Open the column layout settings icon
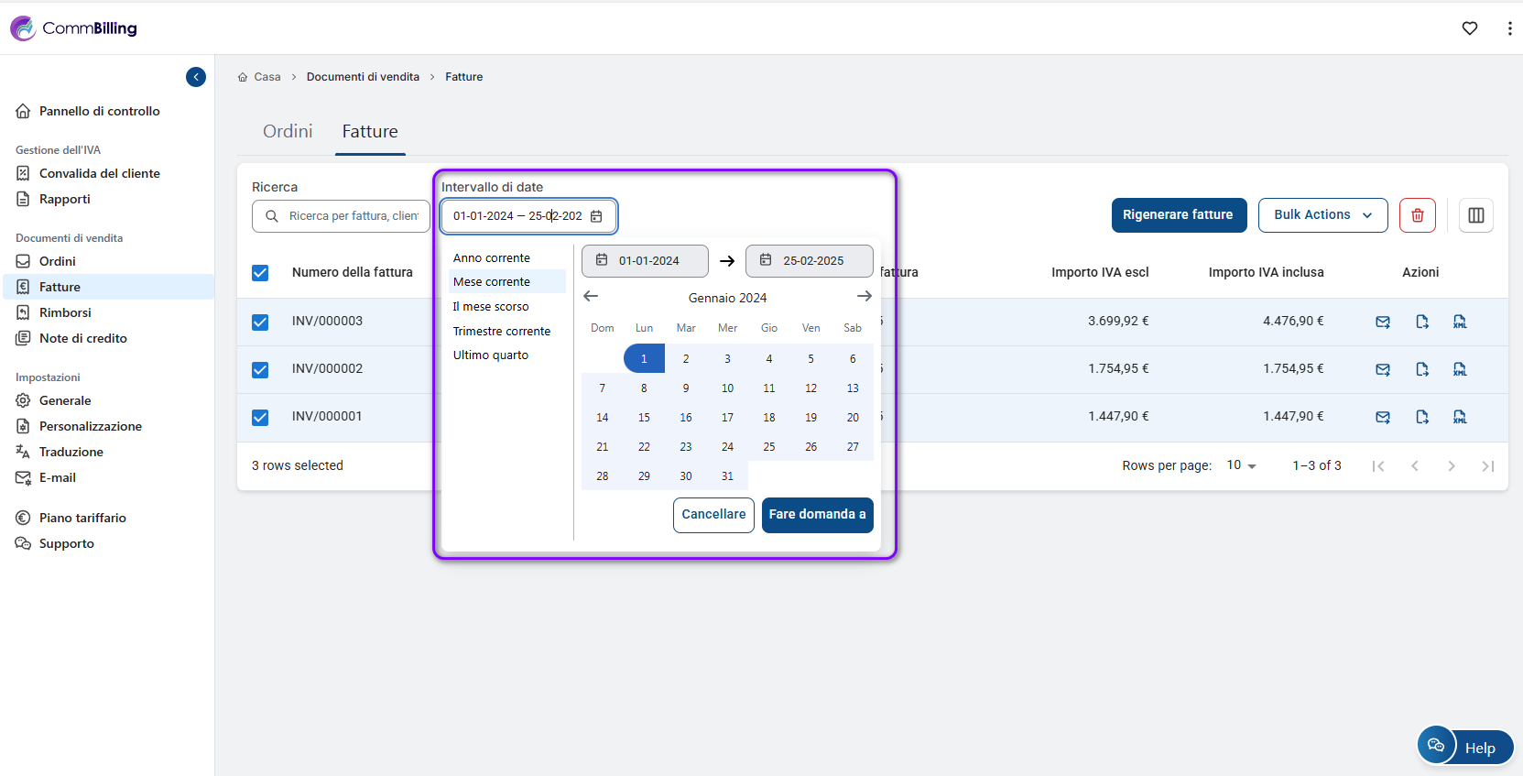 [x=1475, y=215]
